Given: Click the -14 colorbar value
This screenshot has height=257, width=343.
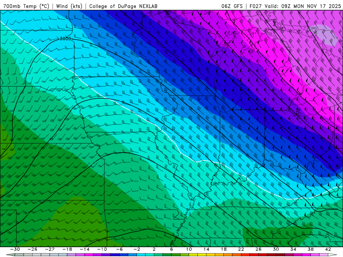Looking at the screenshot, I should 84,249.
